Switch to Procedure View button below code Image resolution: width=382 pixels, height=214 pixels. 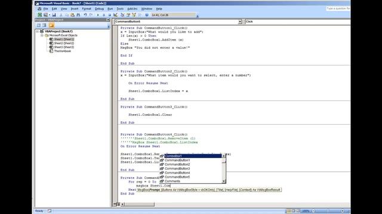pyautogui.click(x=115, y=204)
